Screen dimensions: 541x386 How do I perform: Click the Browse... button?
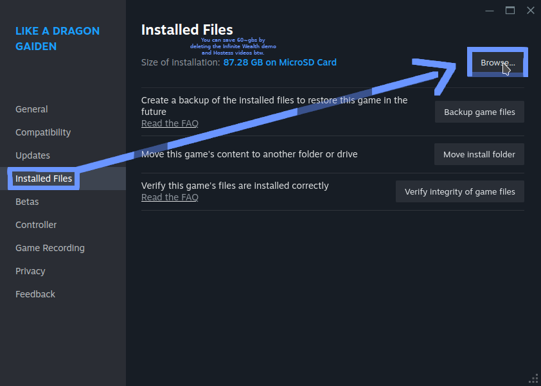(x=497, y=63)
